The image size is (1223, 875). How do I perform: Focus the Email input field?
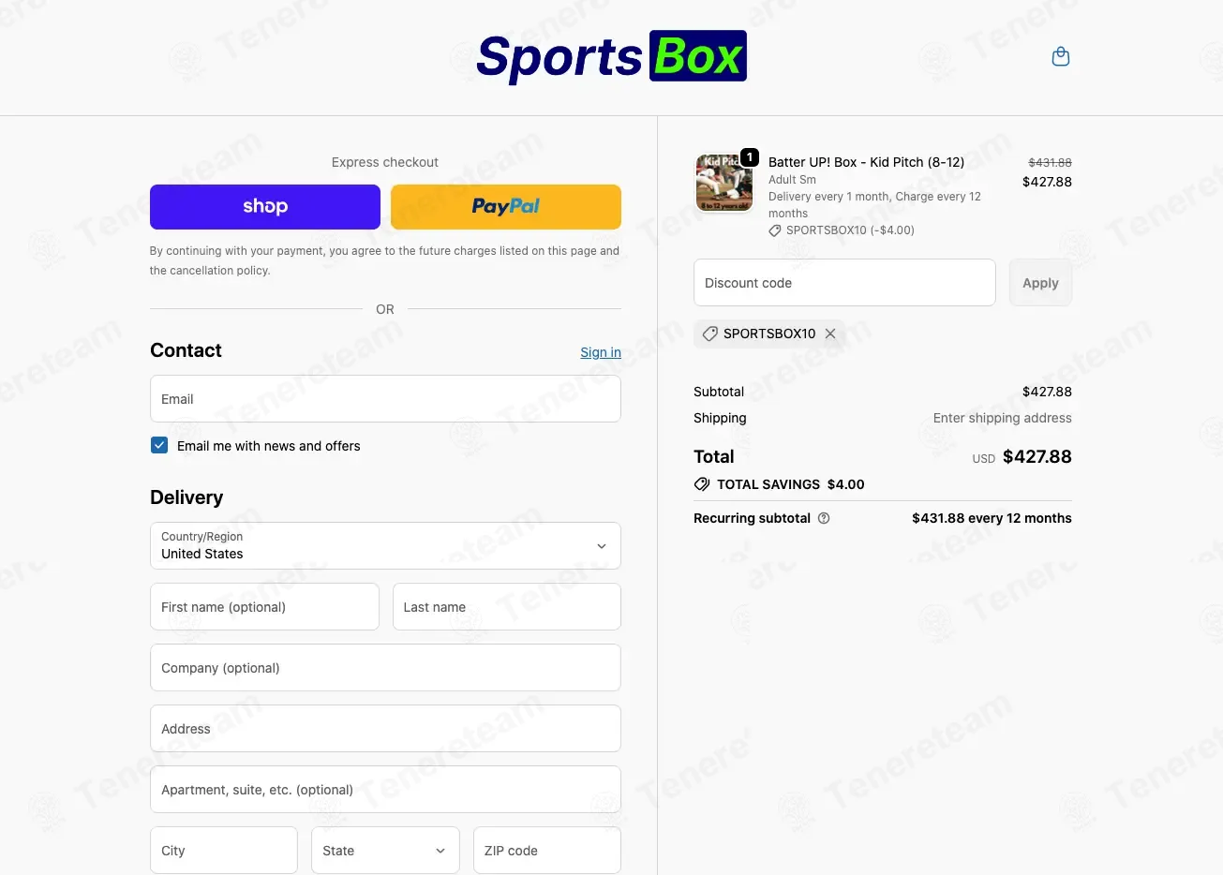[385, 399]
